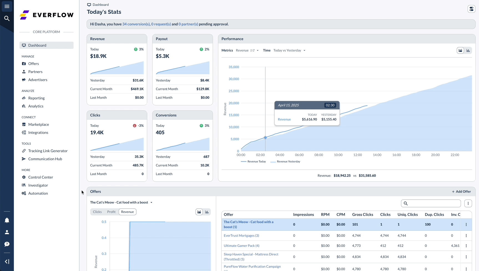This screenshot has height=271, width=479.
Task: Open row menu for EverTrust Mortgages
Action: [466, 235]
